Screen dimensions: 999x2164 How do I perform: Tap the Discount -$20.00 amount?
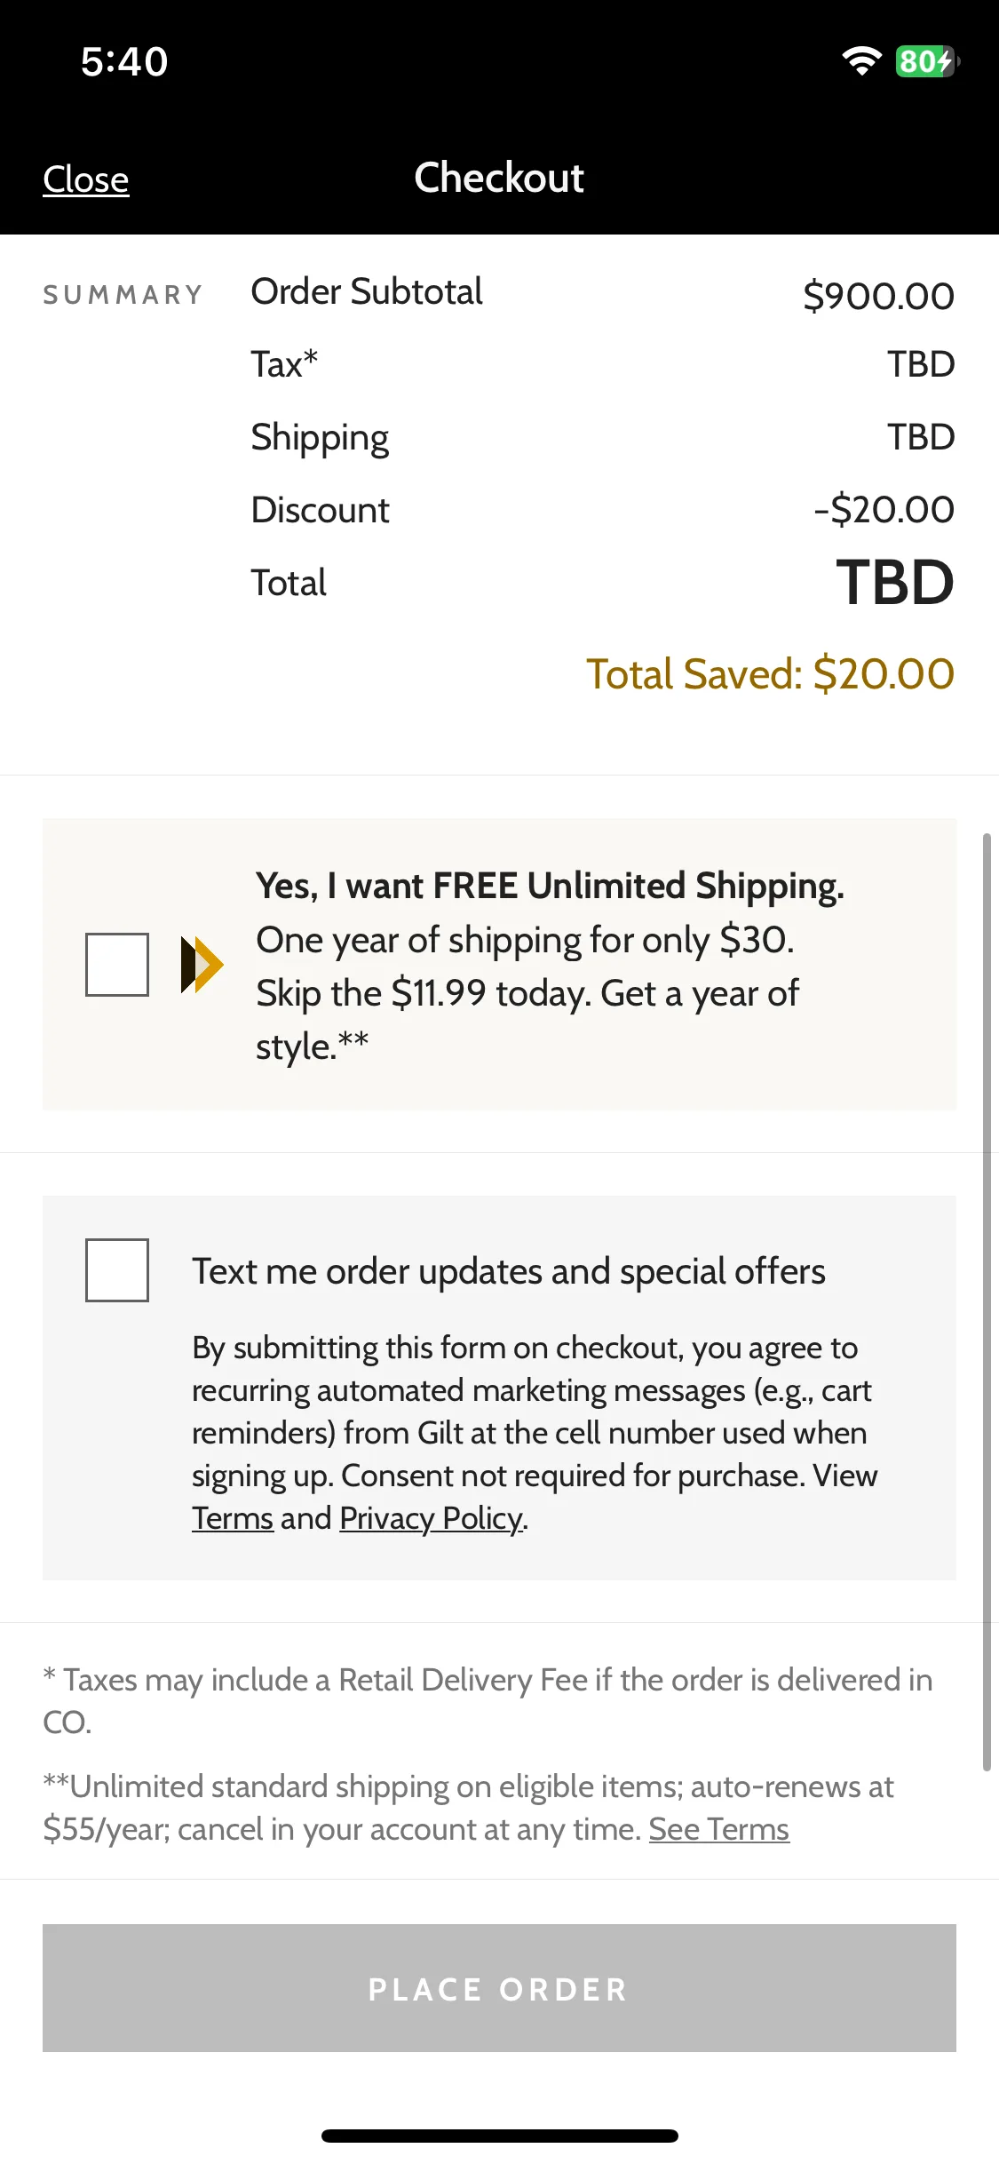point(884,510)
